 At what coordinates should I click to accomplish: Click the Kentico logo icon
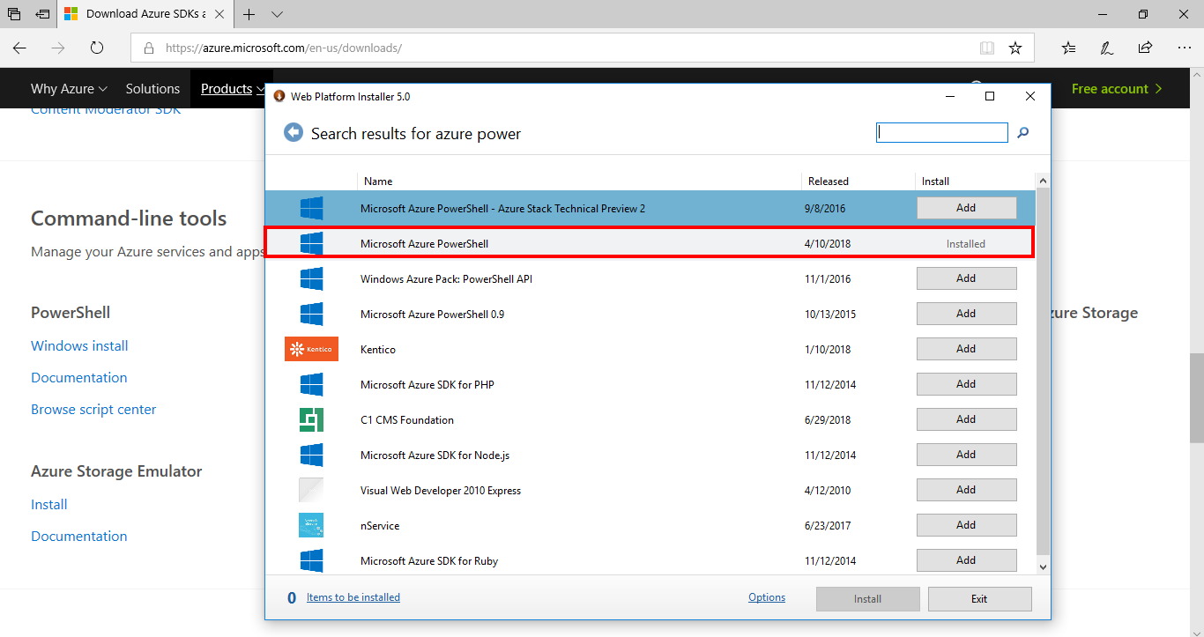(x=311, y=349)
